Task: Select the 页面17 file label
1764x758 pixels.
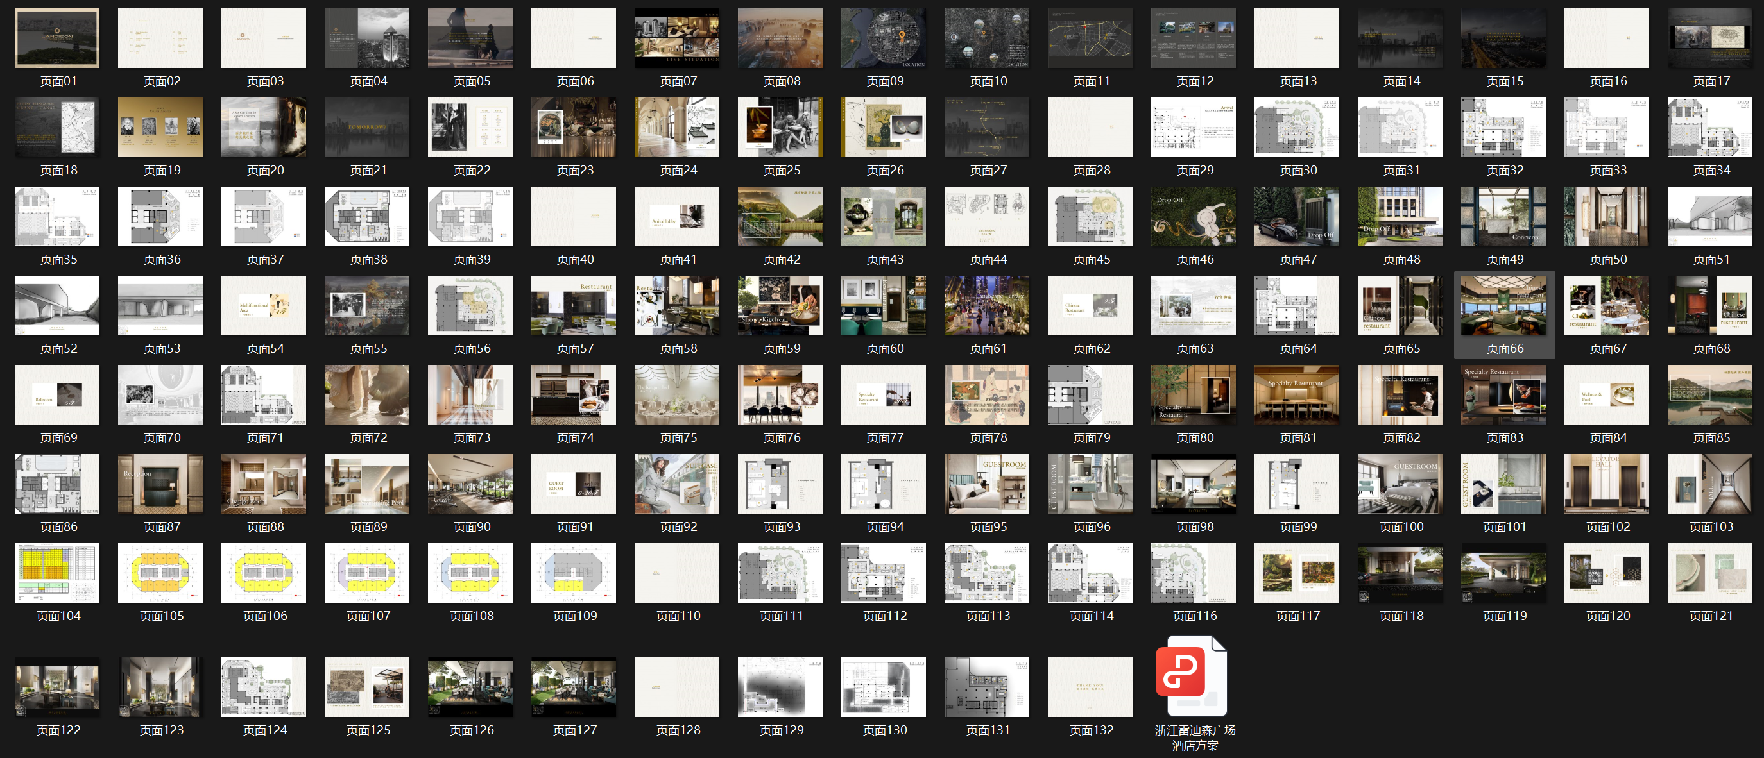Action: point(1711,81)
